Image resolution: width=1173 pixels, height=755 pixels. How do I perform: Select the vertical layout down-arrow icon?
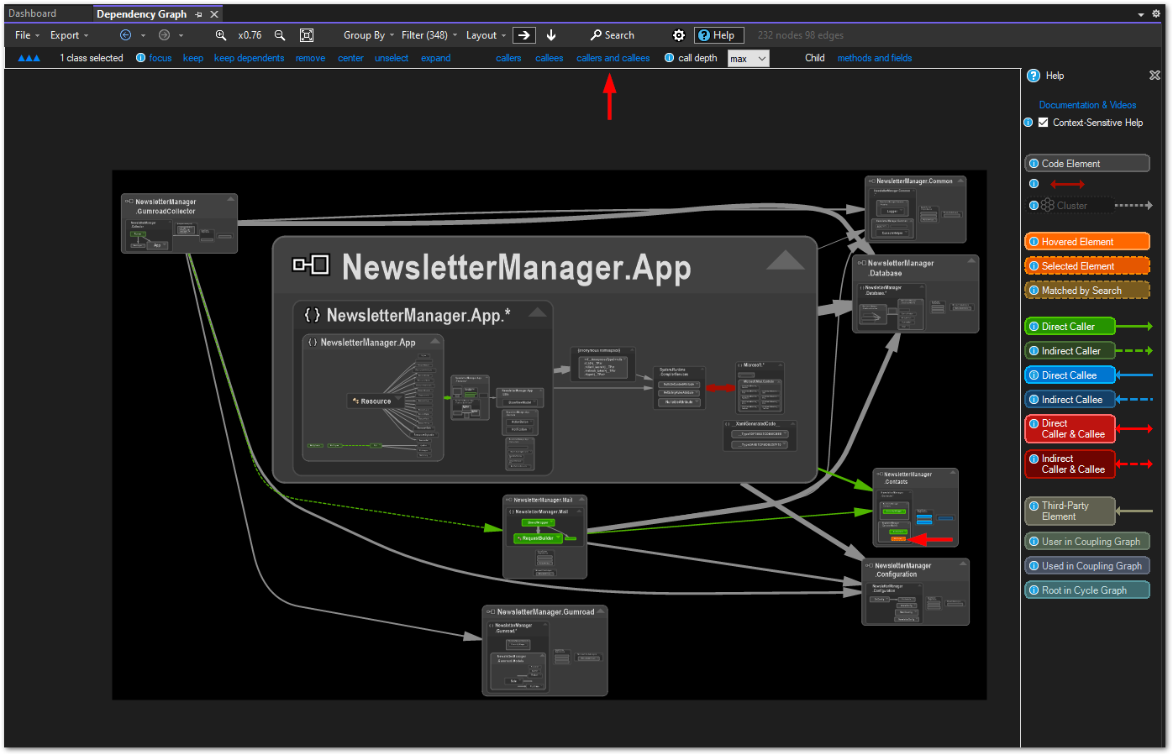coord(551,35)
